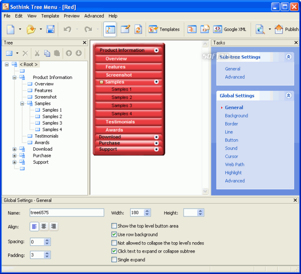Open the Help menu

(x=113, y=16)
